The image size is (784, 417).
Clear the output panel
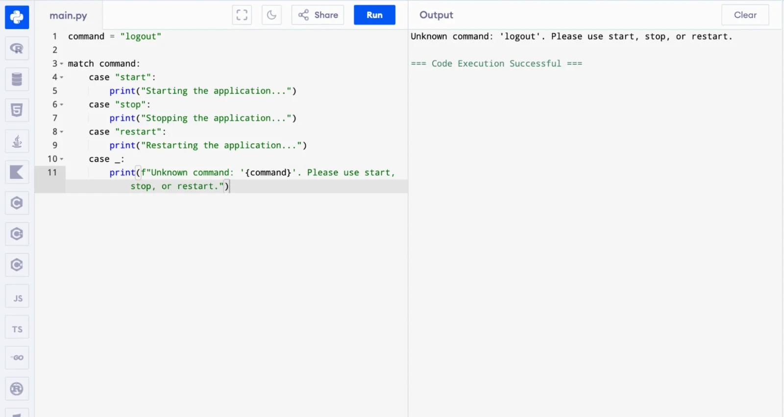tap(745, 15)
